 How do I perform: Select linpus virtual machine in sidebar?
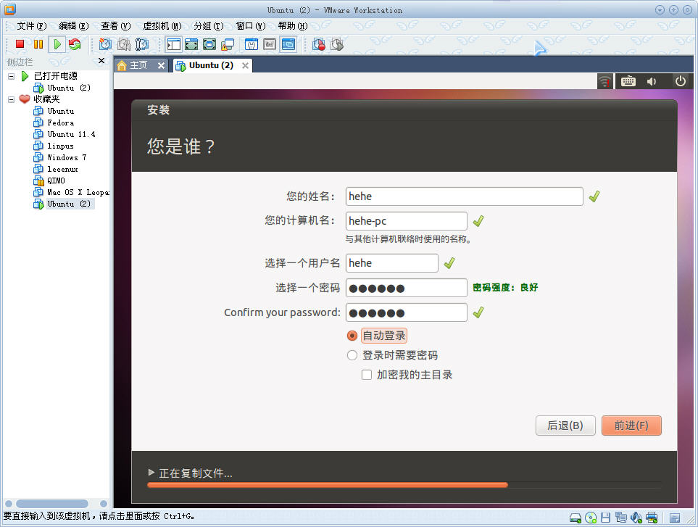[x=61, y=146]
